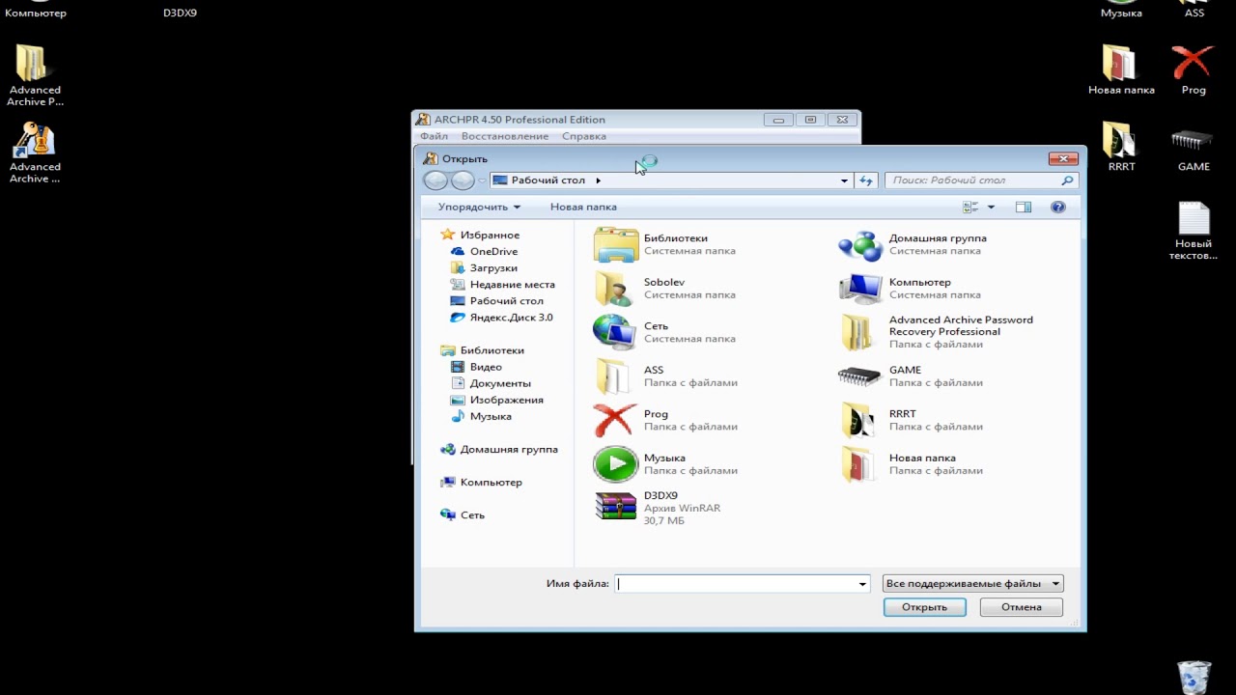
Task: Open the D3DX9 WinRAR archive file
Action: 616,507
